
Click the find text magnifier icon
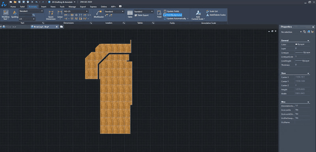[x=34, y=15]
